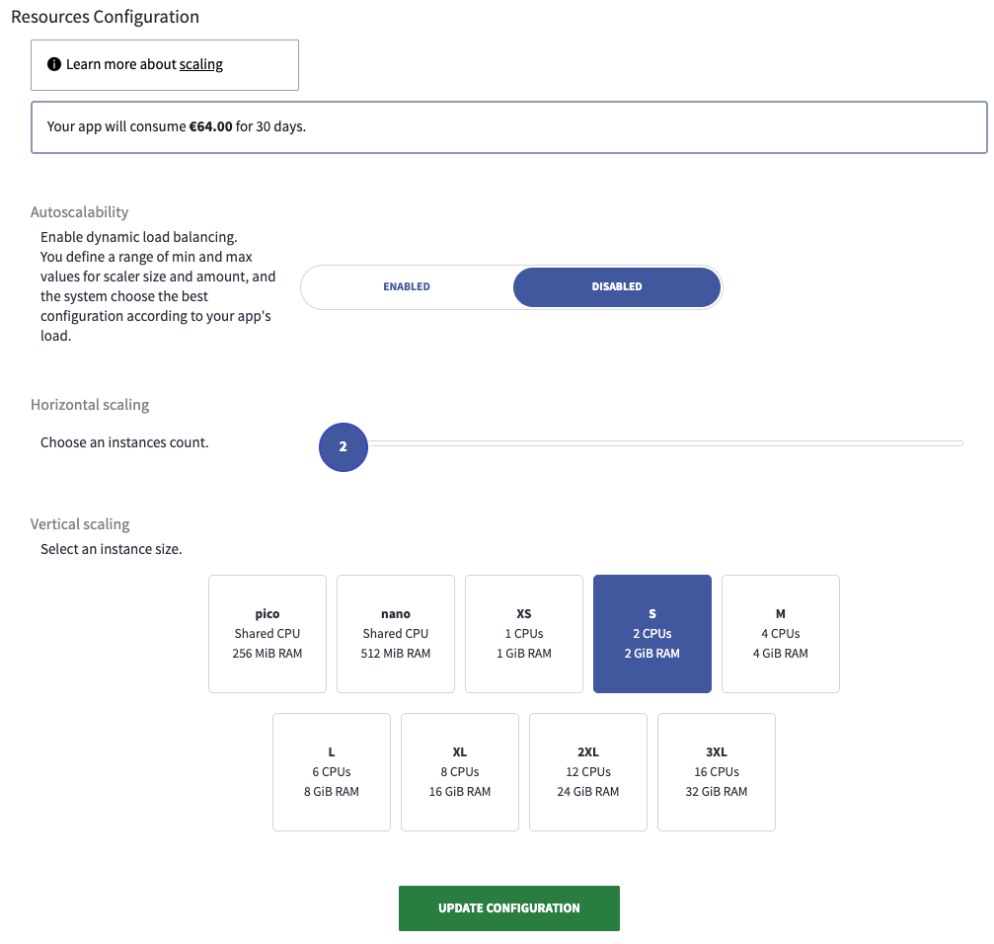Click the Horizontal scaling section label
994x944 pixels.
[90, 405]
